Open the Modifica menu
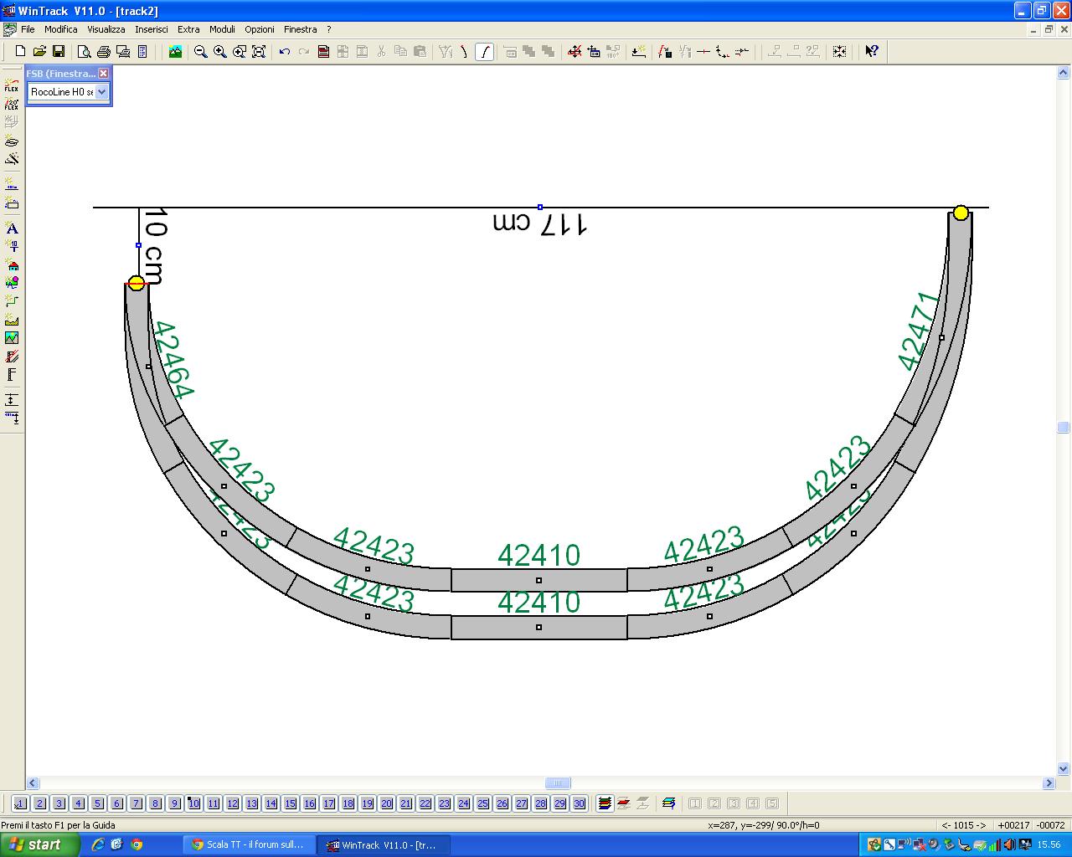1072x857 pixels. coord(60,29)
